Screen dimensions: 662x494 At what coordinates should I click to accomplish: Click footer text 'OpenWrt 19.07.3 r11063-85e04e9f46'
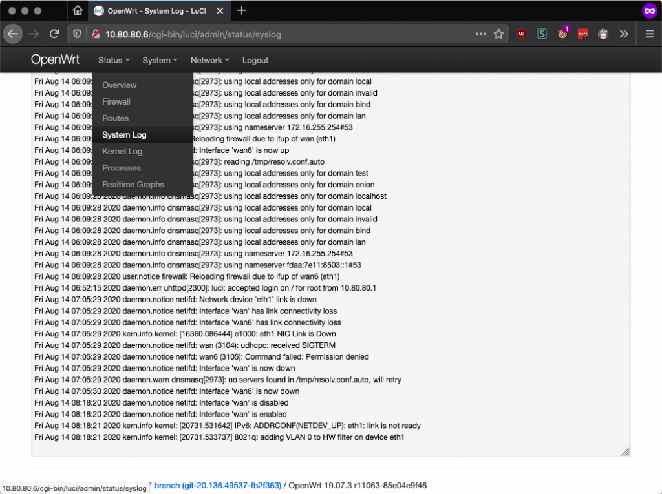pos(358,485)
